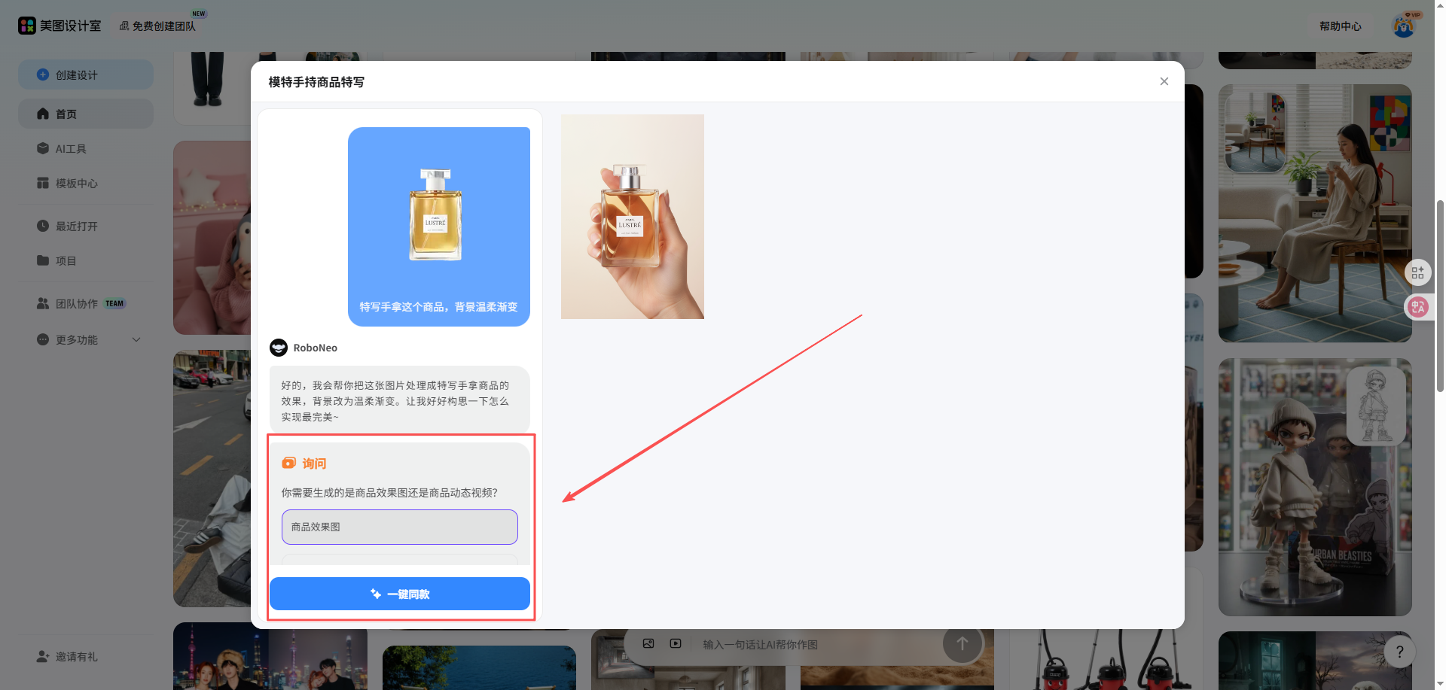
Task: Go to 首页 in sidebar
Action: (x=86, y=114)
